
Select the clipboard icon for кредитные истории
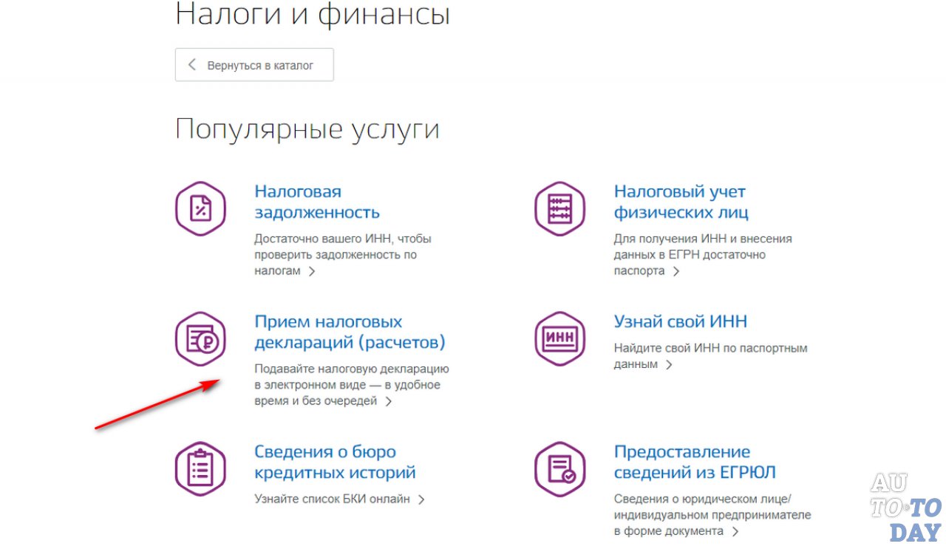[200, 467]
